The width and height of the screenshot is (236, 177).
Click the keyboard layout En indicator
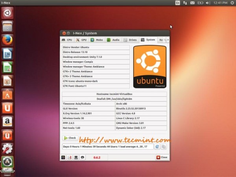click(178, 3)
